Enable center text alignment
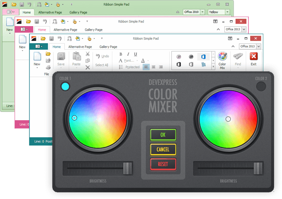Image resolution: width=282 pixels, height=199 pixels. [154, 67]
